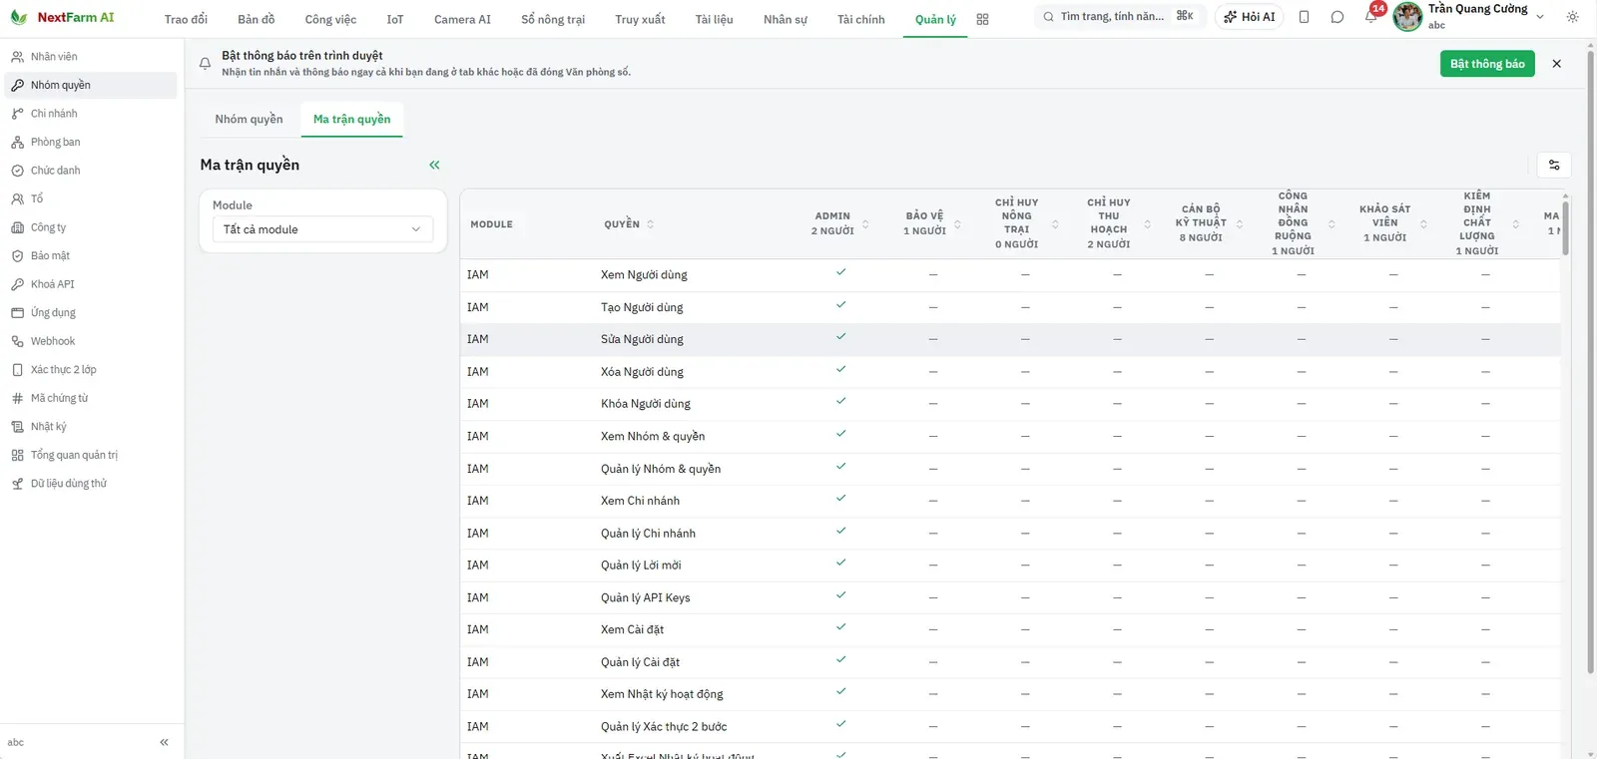Viewport: 1597px width, 759px height.
Task: Open the Tất cả module dropdown
Action: click(322, 229)
